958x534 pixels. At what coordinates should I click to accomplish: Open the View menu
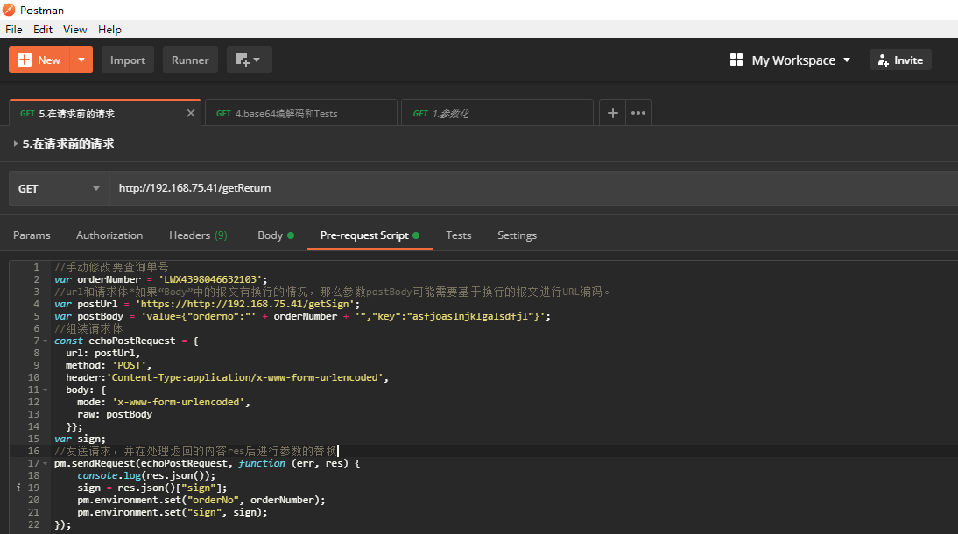pos(74,29)
